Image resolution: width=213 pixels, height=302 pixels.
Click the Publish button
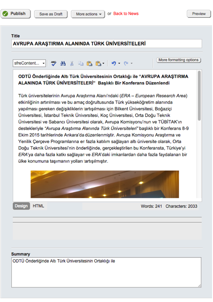pos(15,14)
